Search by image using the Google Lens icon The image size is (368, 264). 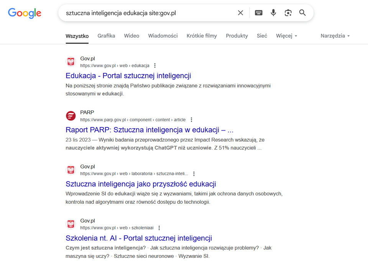tap(288, 13)
